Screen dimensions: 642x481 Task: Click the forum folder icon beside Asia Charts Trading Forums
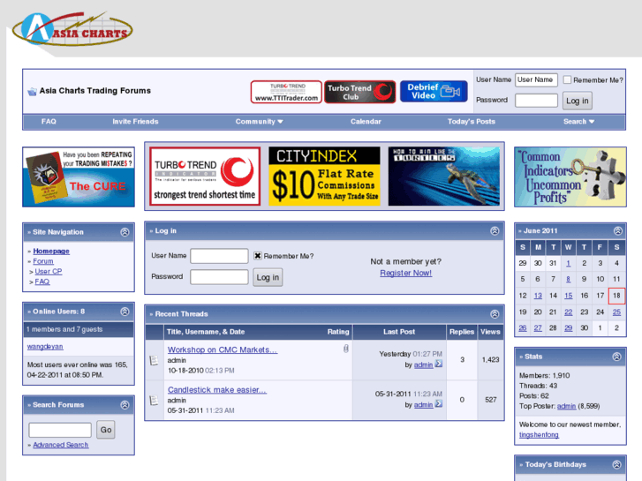pyautogui.click(x=32, y=91)
